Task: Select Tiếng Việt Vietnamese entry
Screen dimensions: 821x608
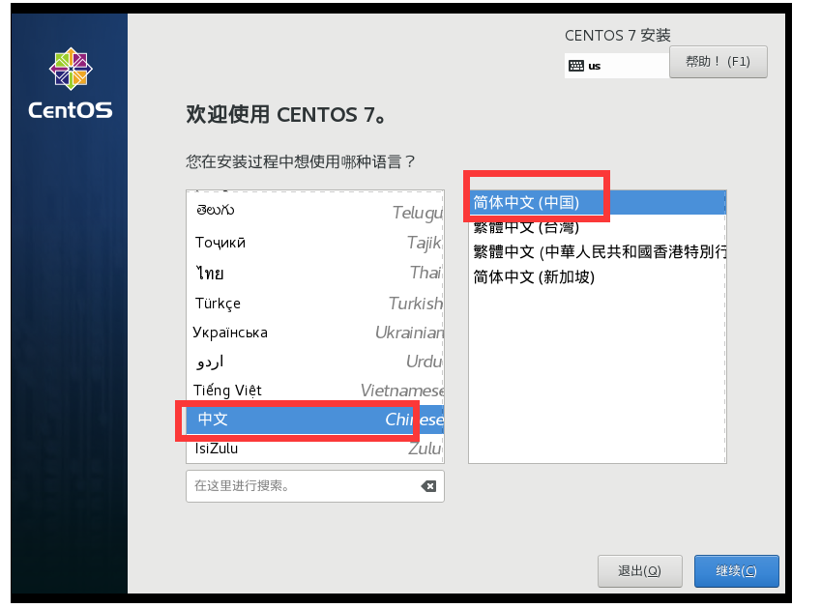Action: click(x=315, y=391)
